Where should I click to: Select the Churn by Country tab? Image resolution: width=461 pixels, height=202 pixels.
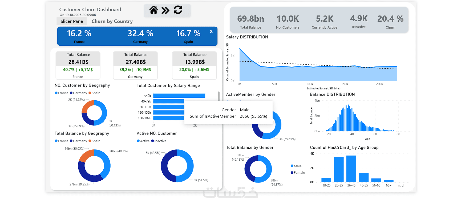click(x=112, y=21)
